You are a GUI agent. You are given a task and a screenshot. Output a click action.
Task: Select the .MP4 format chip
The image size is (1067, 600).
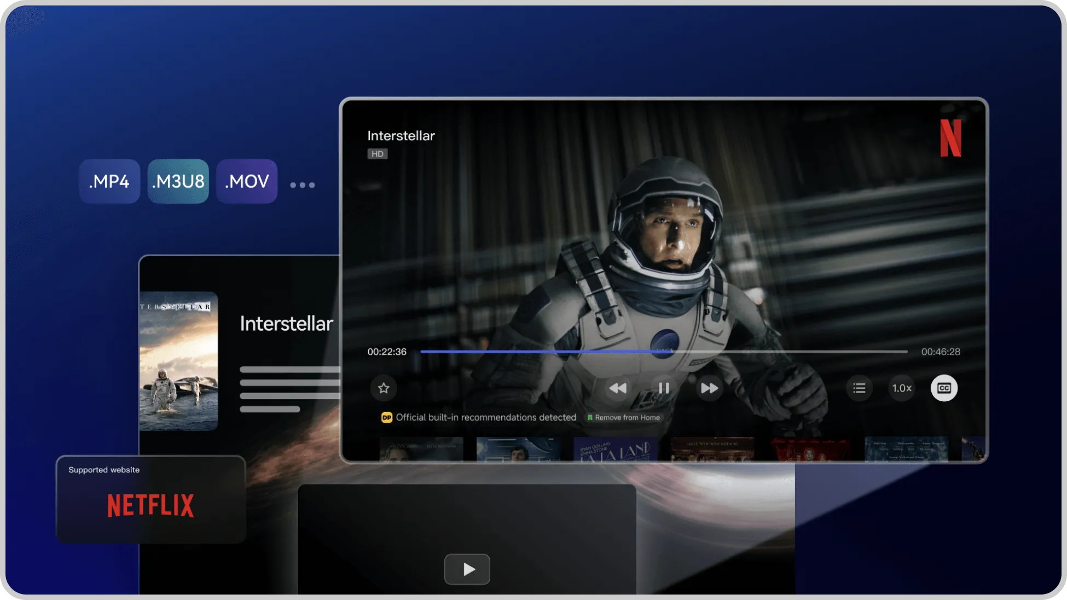(x=109, y=181)
